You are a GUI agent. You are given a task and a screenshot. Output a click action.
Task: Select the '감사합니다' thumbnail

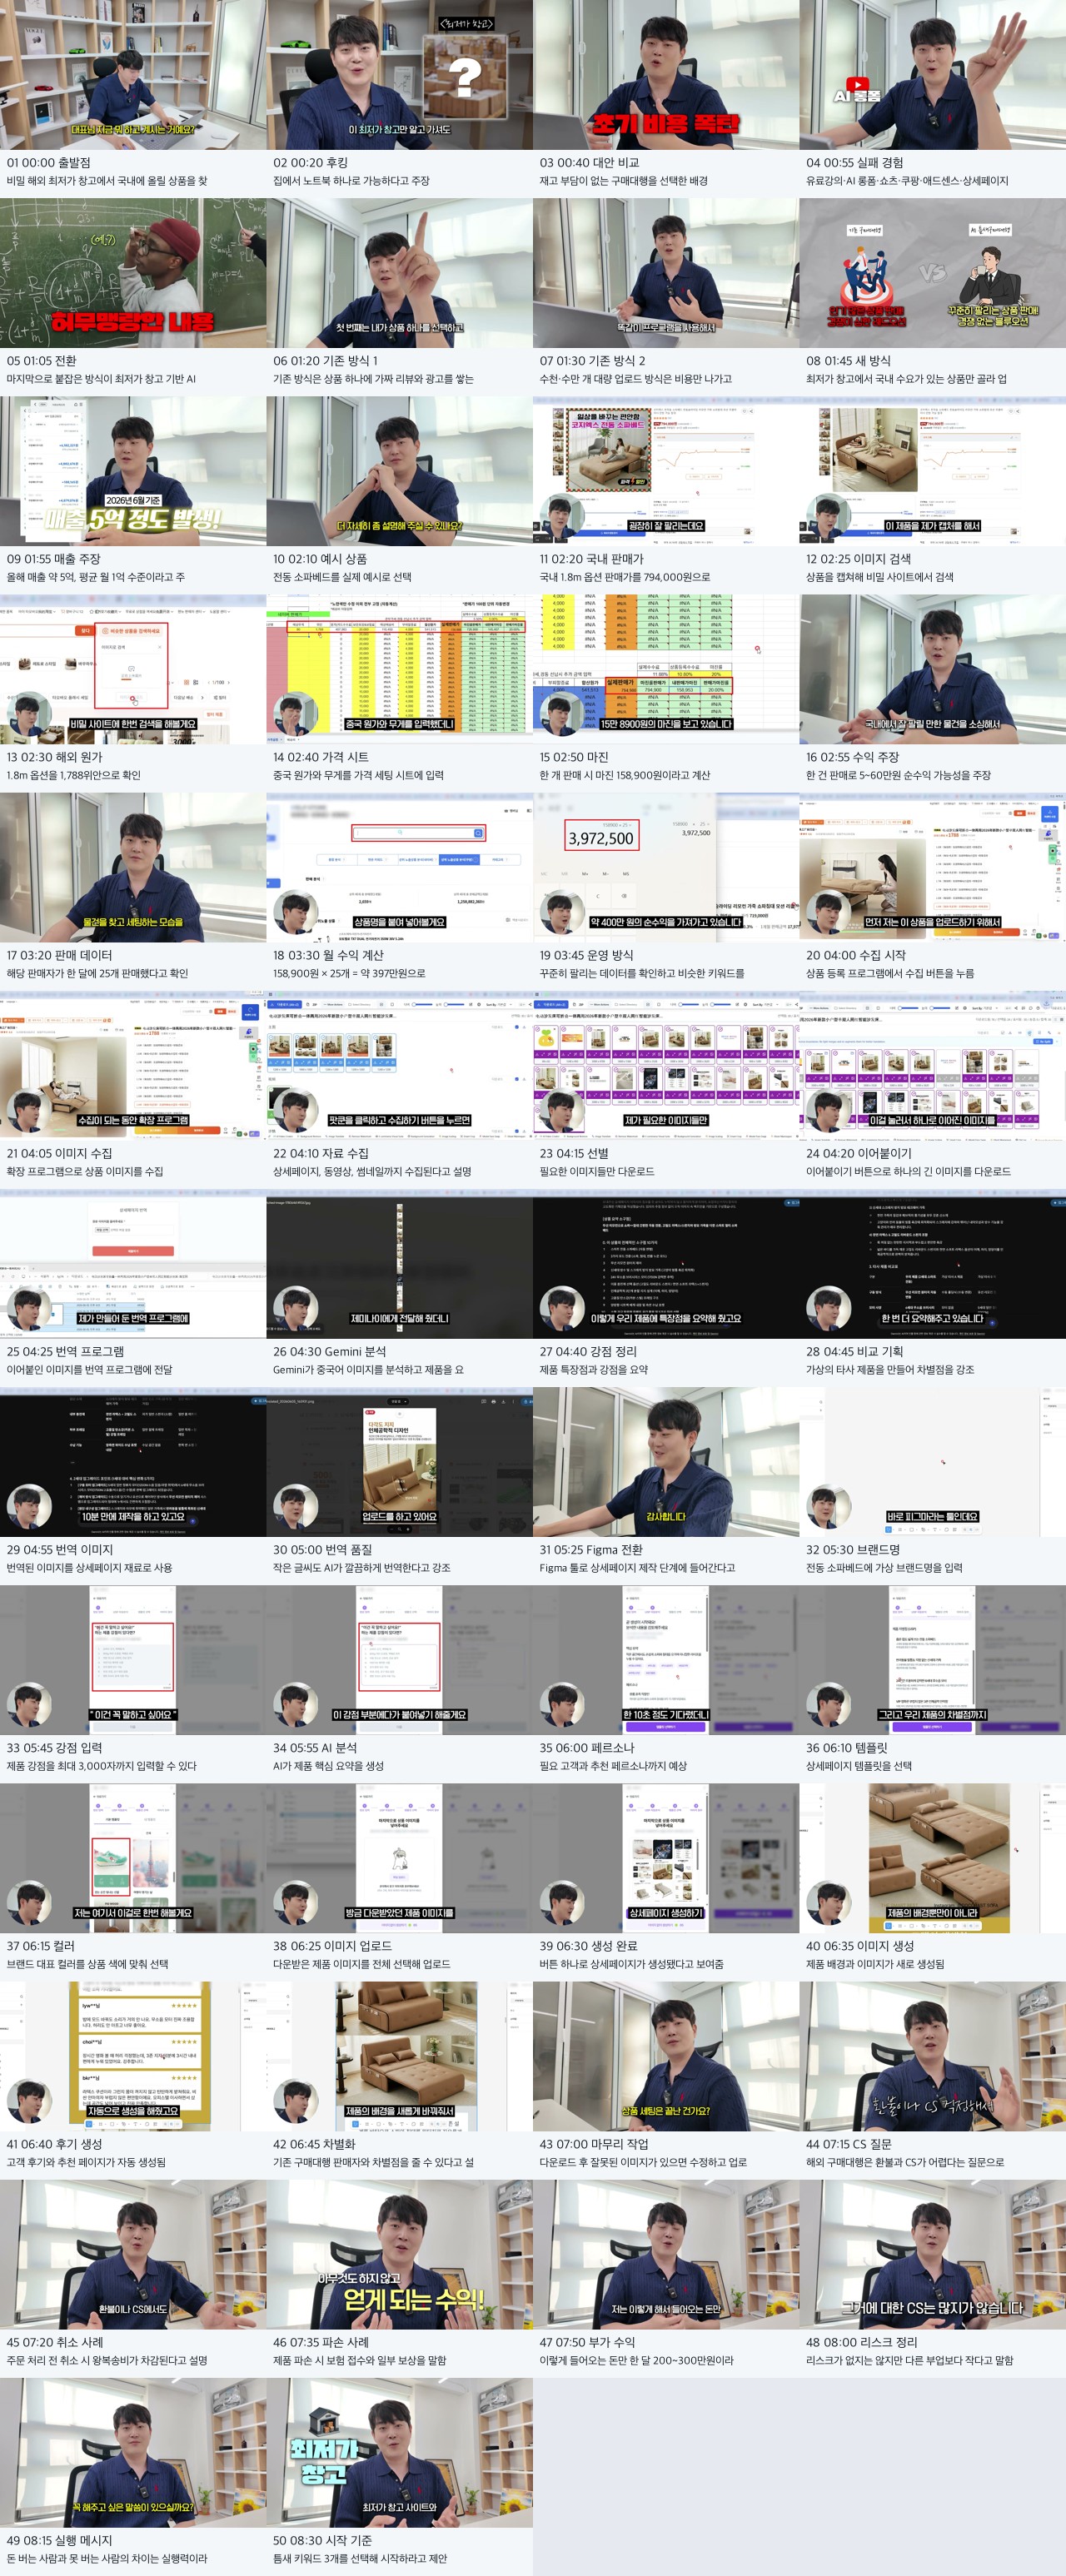click(x=666, y=1462)
